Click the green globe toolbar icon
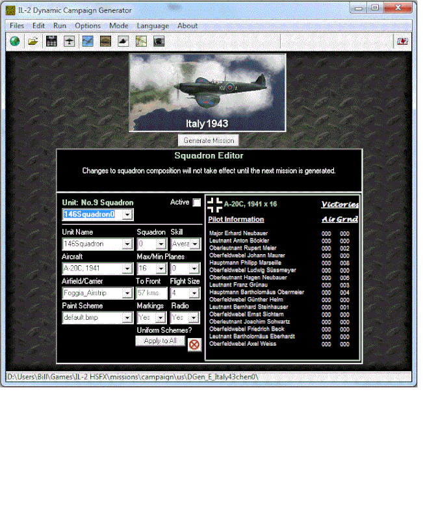Viewport: 423px width, 520px height. coord(15,42)
